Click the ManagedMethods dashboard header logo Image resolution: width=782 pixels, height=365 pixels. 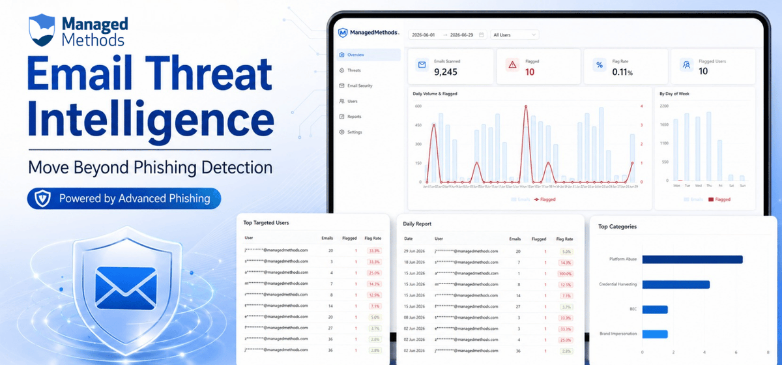[369, 33]
